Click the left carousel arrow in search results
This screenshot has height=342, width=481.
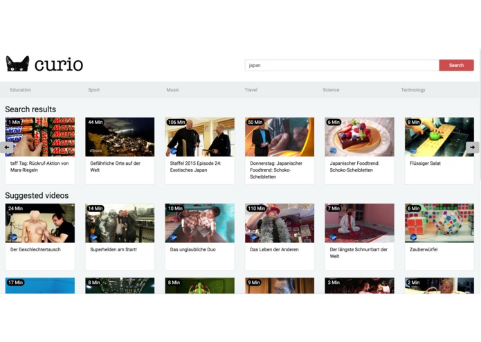coord(6,147)
